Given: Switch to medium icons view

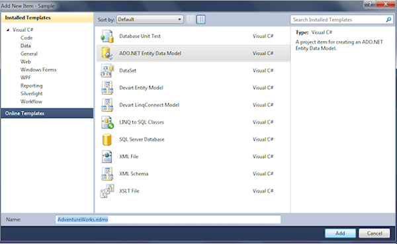Looking at the screenshot, I should click(x=200, y=19).
